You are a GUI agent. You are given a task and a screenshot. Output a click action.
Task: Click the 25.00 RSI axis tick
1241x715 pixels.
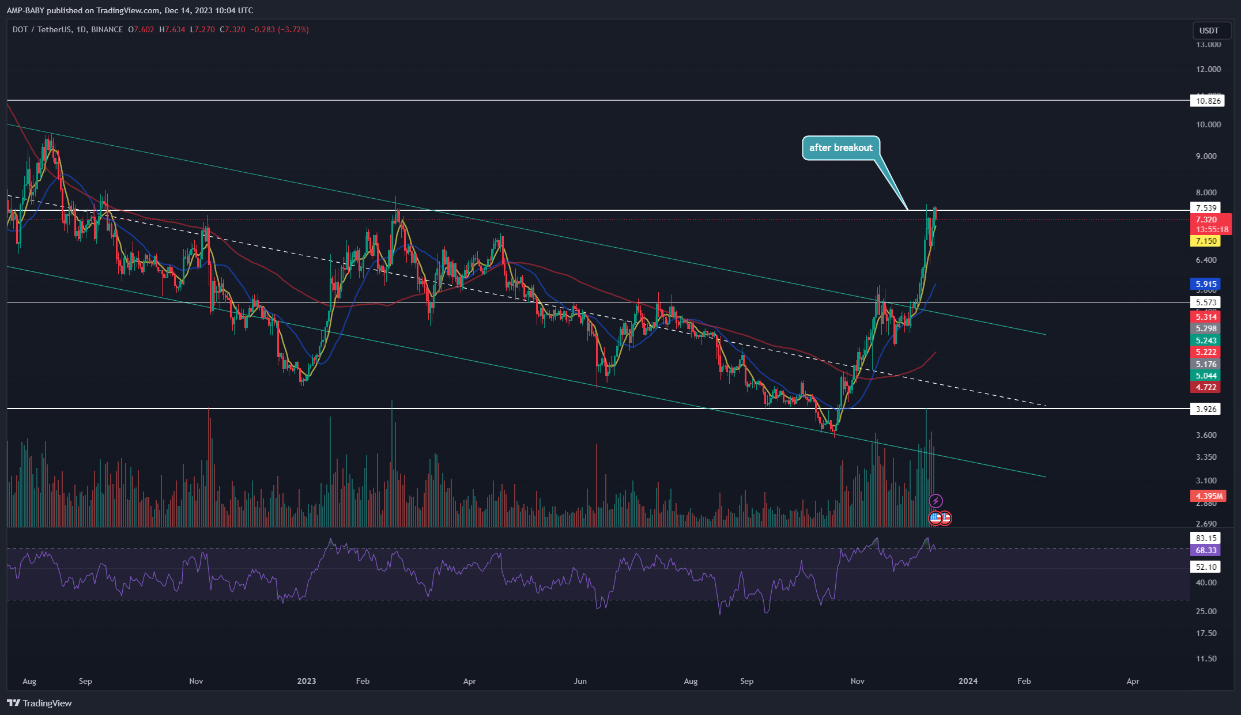1206,611
